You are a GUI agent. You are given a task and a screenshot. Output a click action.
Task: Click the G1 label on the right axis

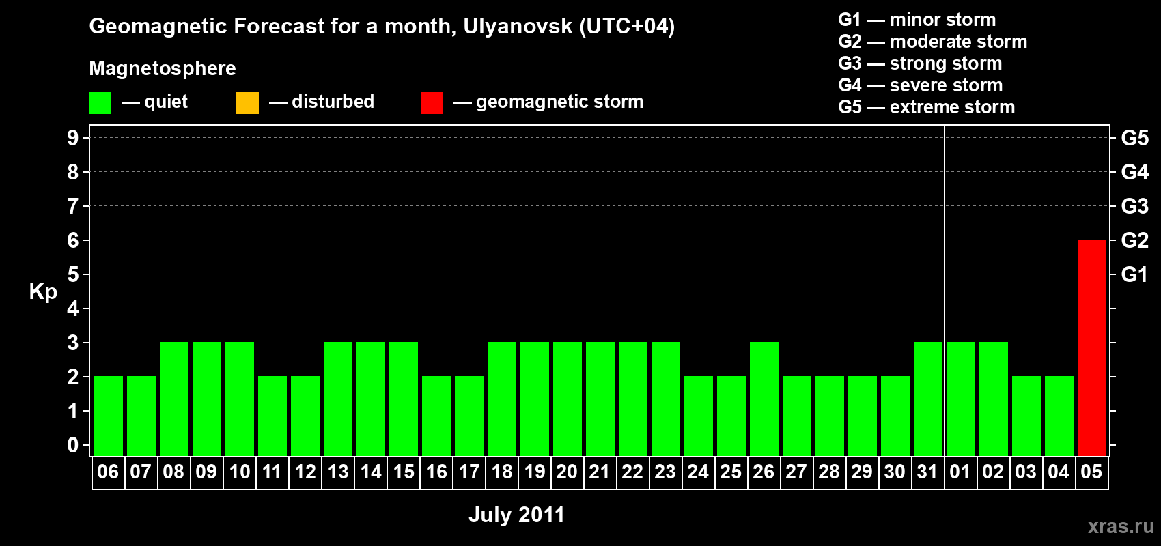tap(1134, 274)
